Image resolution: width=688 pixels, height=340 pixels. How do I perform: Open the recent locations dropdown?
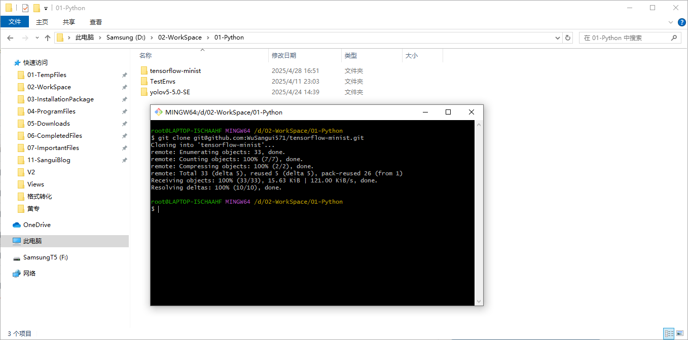click(x=37, y=37)
